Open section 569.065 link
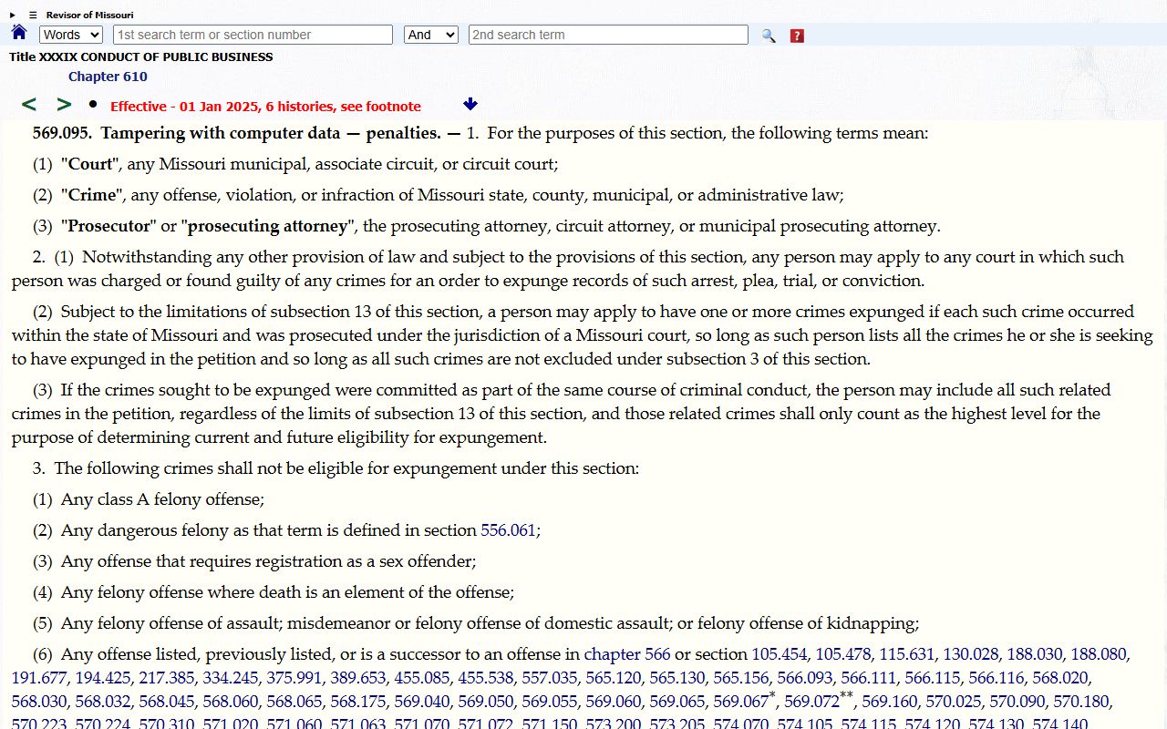 coord(677,702)
